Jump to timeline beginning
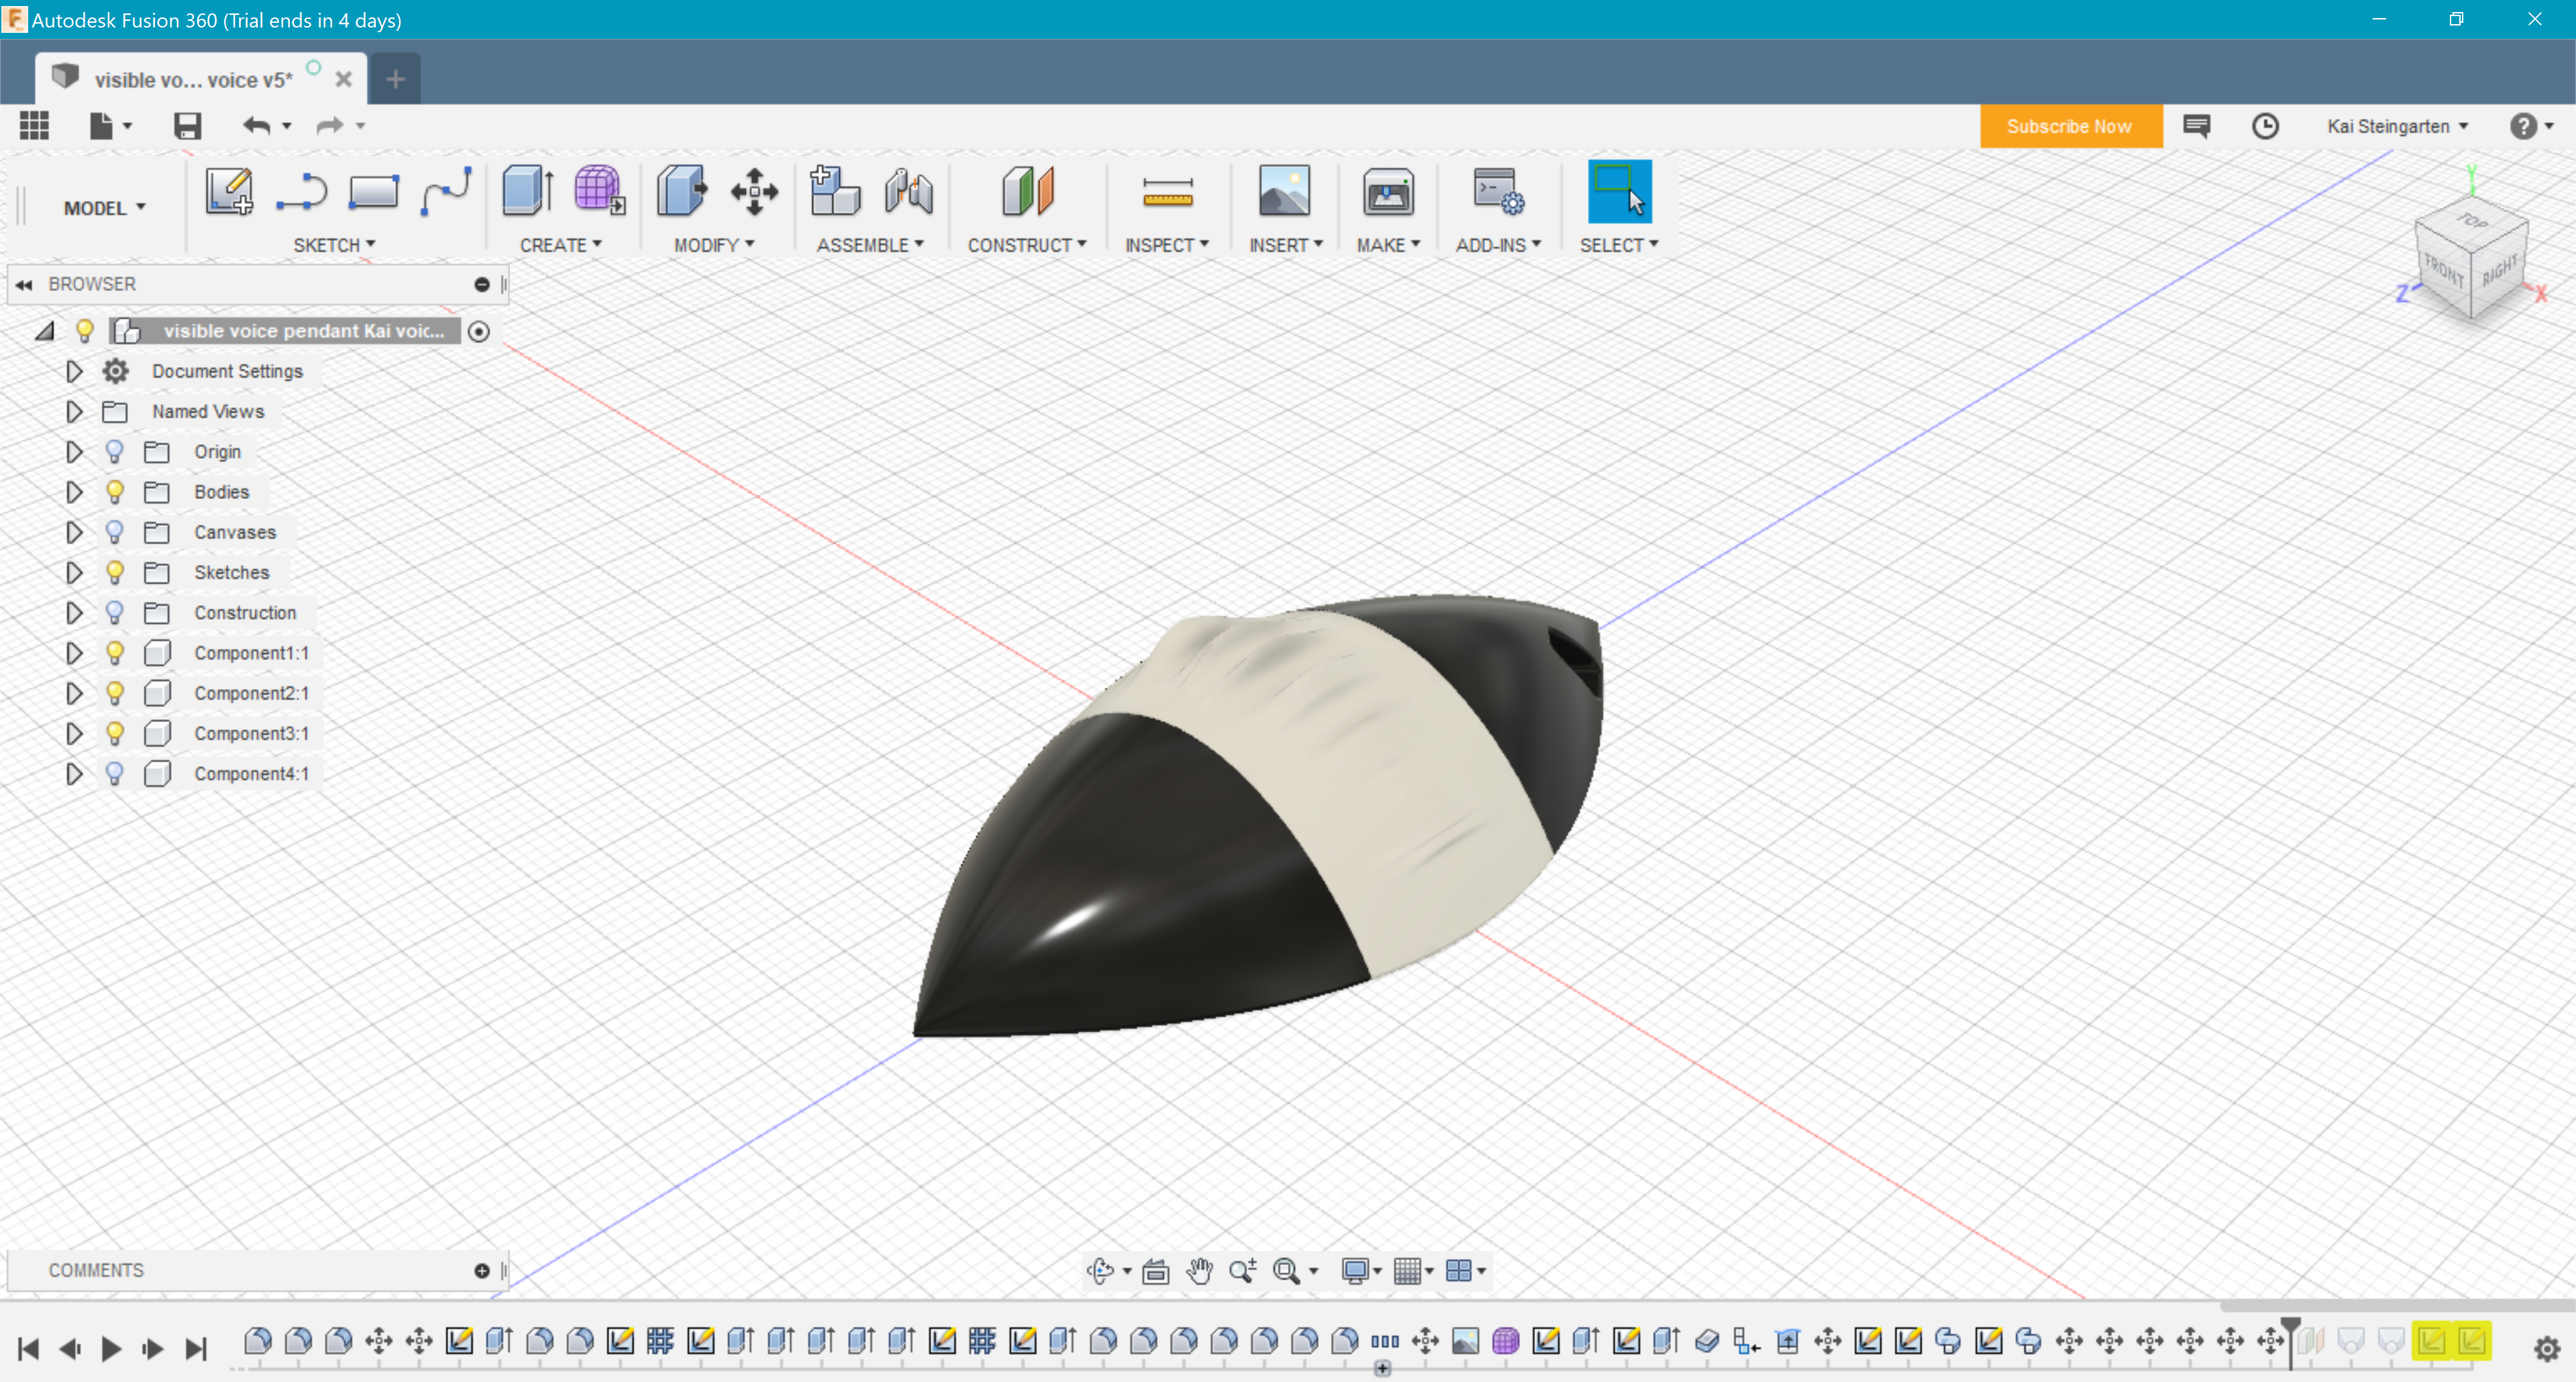 pos(28,1349)
